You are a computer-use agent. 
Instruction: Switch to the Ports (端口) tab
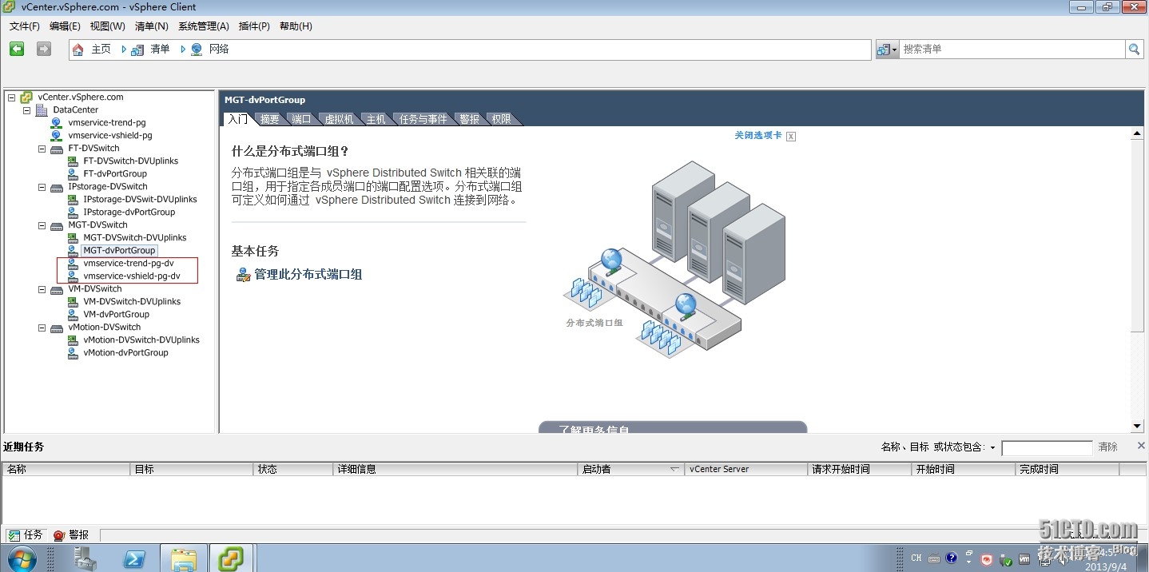[301, 119]
